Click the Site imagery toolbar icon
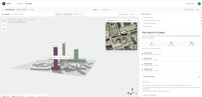Screen dimensions: 202x97 120,14
